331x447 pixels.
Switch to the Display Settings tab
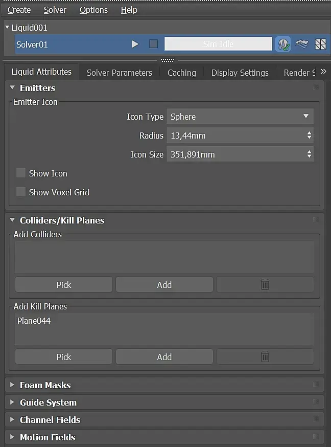coord(240,73)
